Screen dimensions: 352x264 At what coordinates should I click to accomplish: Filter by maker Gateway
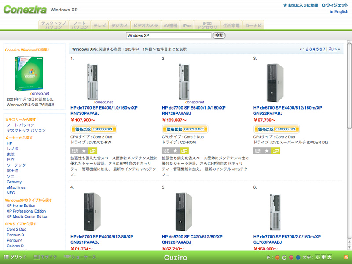[14, 182]
